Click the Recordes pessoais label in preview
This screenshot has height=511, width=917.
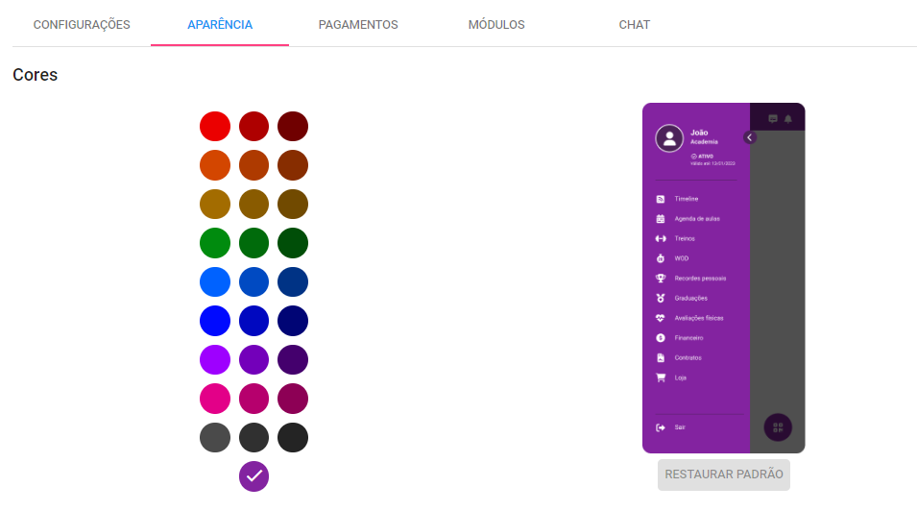700,279
